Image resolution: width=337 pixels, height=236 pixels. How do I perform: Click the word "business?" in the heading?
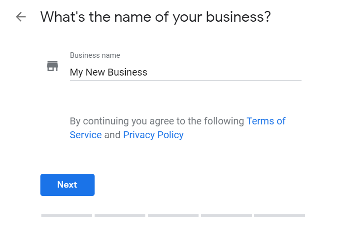238,17
